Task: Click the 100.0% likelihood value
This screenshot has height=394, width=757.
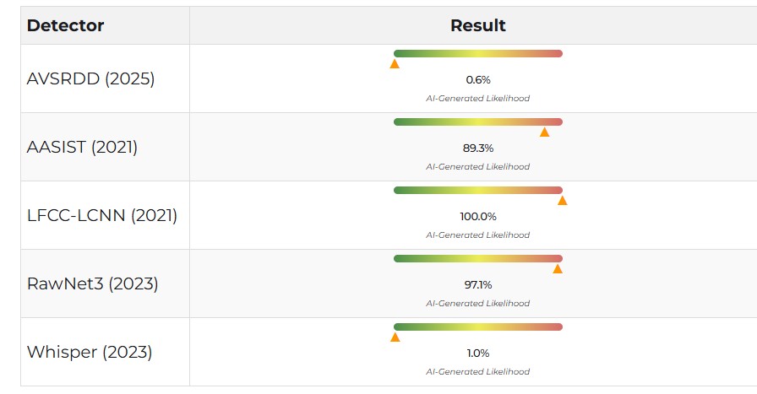Action: (477, 216)
